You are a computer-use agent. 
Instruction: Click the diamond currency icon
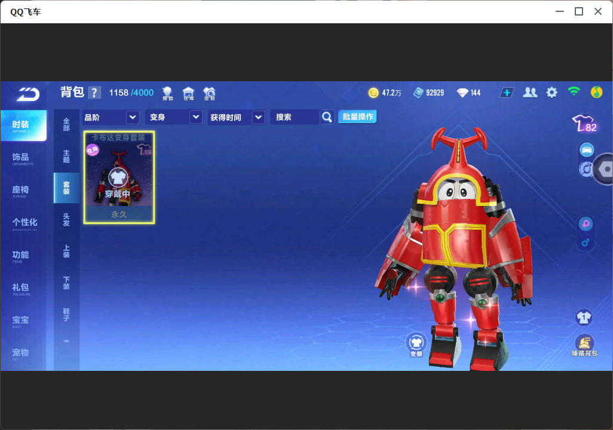(x=462, y=93)
